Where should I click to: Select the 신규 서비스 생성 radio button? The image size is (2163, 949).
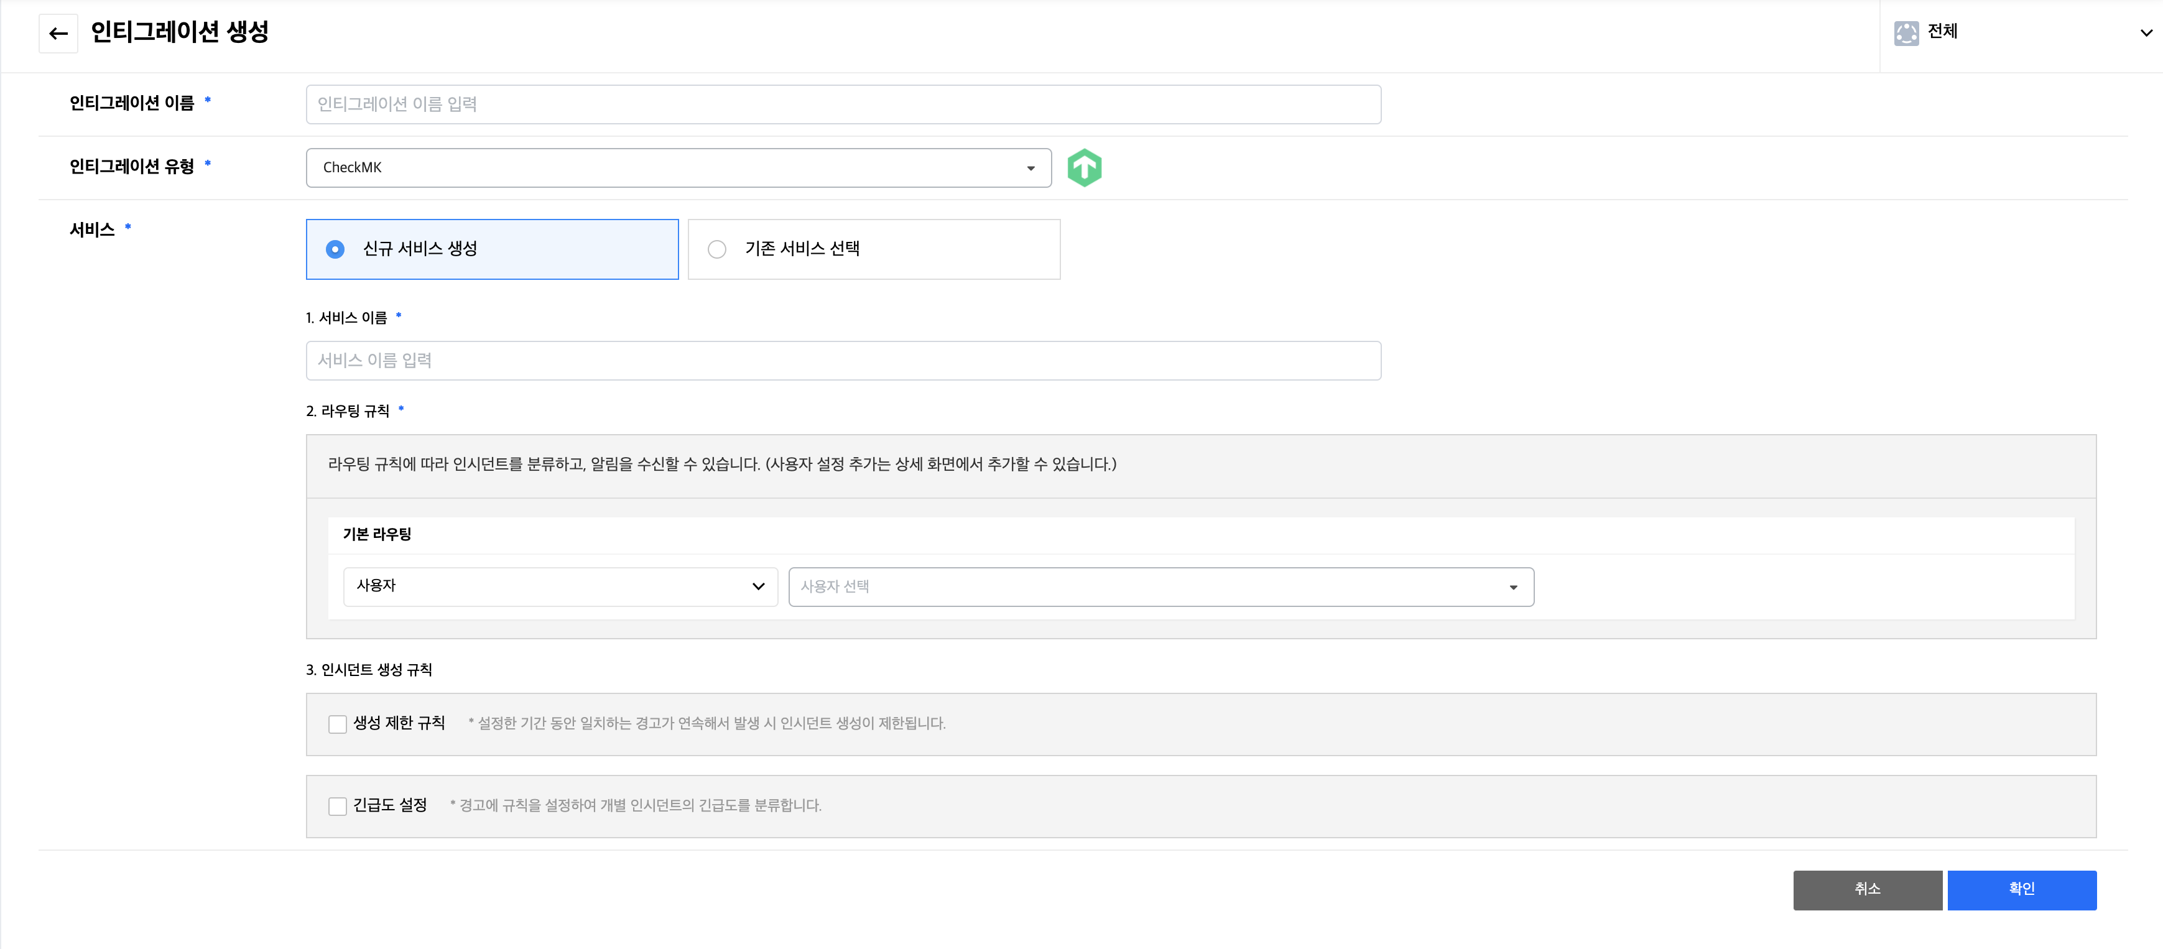point(335,249)
